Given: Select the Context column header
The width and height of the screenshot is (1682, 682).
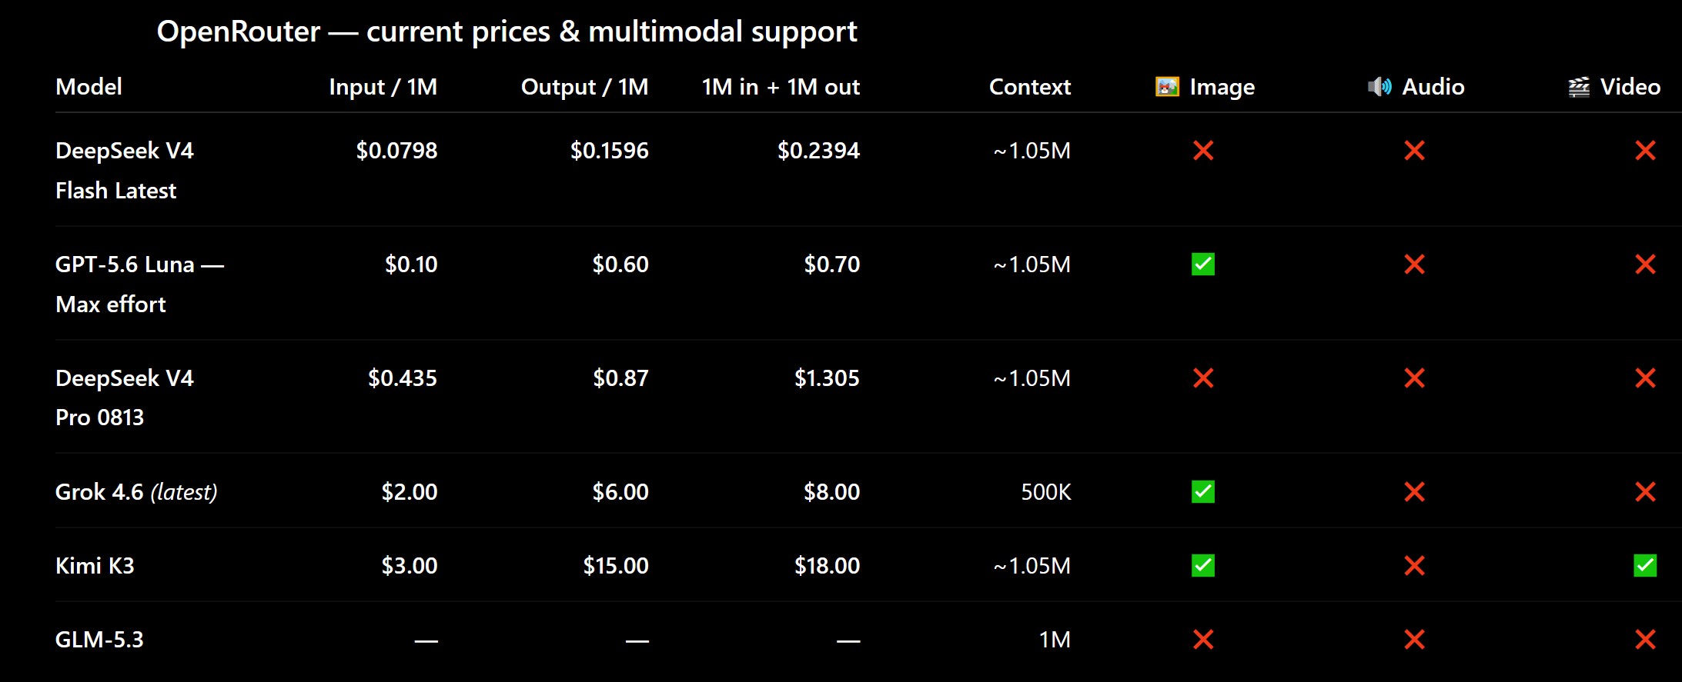Looking at the screenshot, I should click(1029, 87).
